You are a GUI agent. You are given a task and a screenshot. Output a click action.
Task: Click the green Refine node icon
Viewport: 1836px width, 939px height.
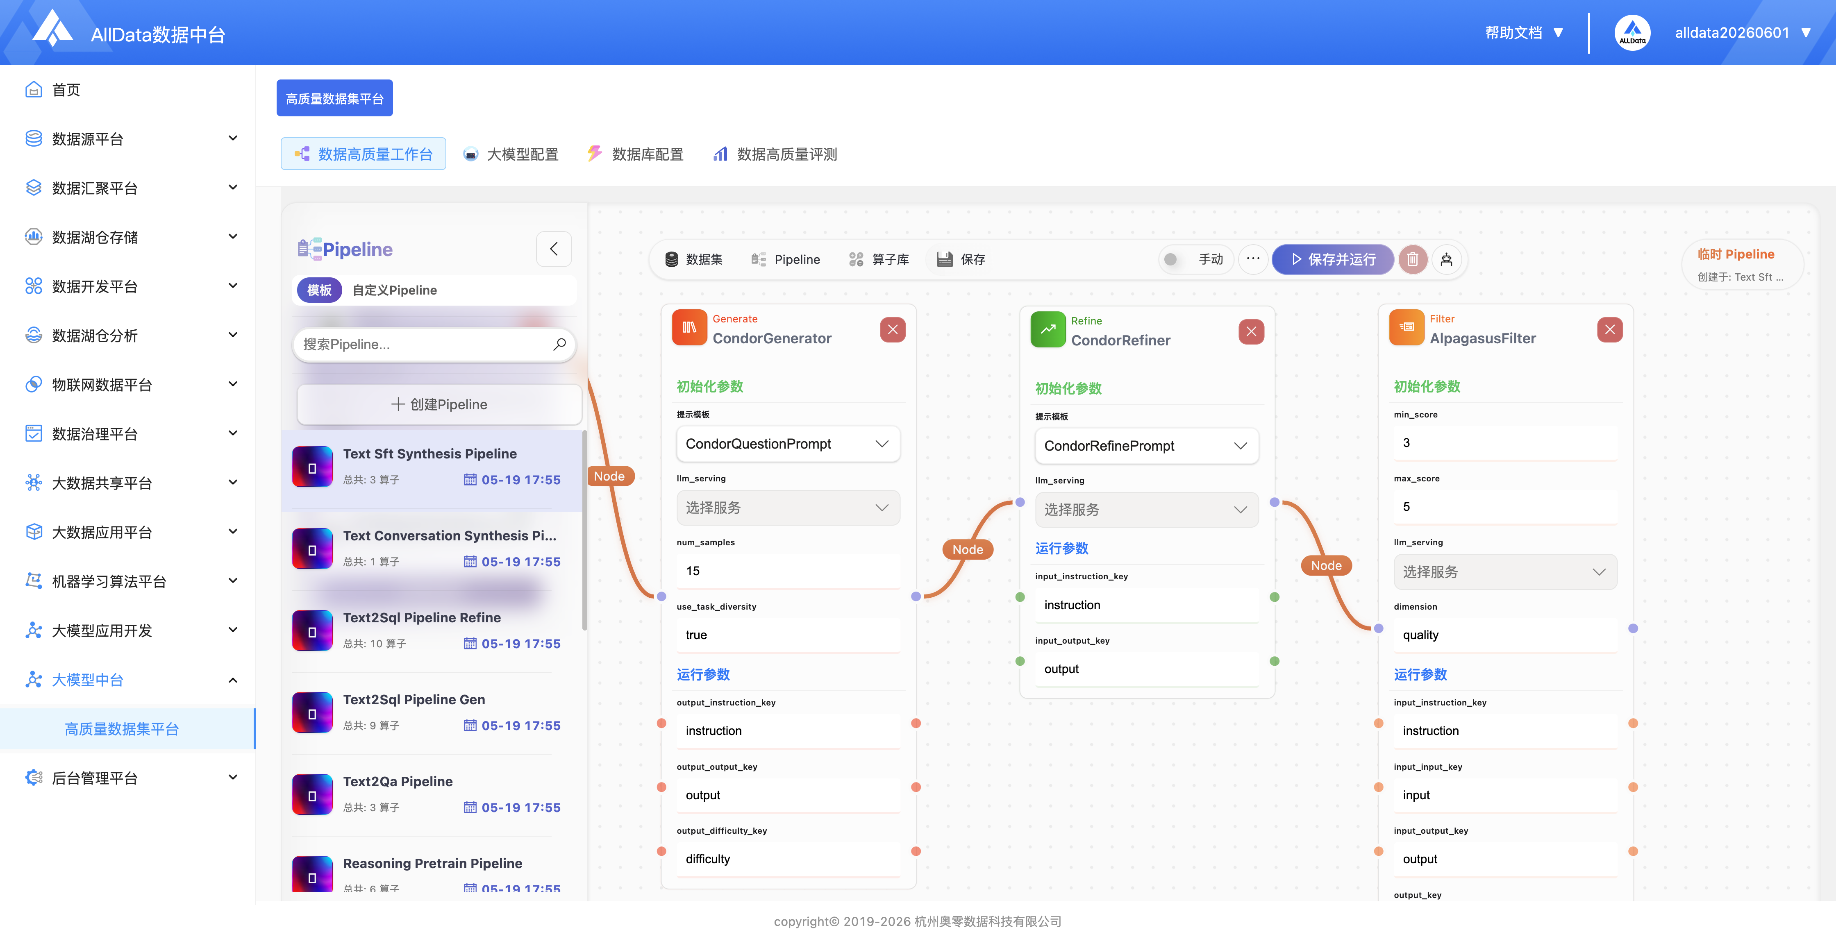pyautogui.click(x=1048, y=330)
